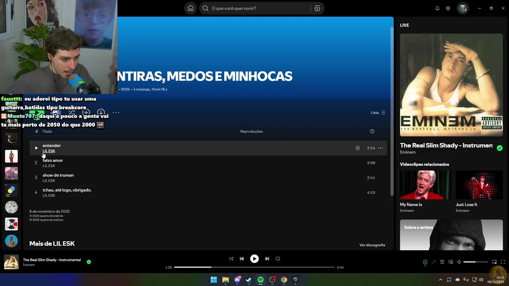Open Epic Games Launcher from the taskbar
The image size is (509, 286).
[295, 280]
